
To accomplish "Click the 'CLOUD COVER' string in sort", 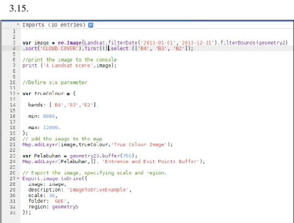I will coord(59,49).
